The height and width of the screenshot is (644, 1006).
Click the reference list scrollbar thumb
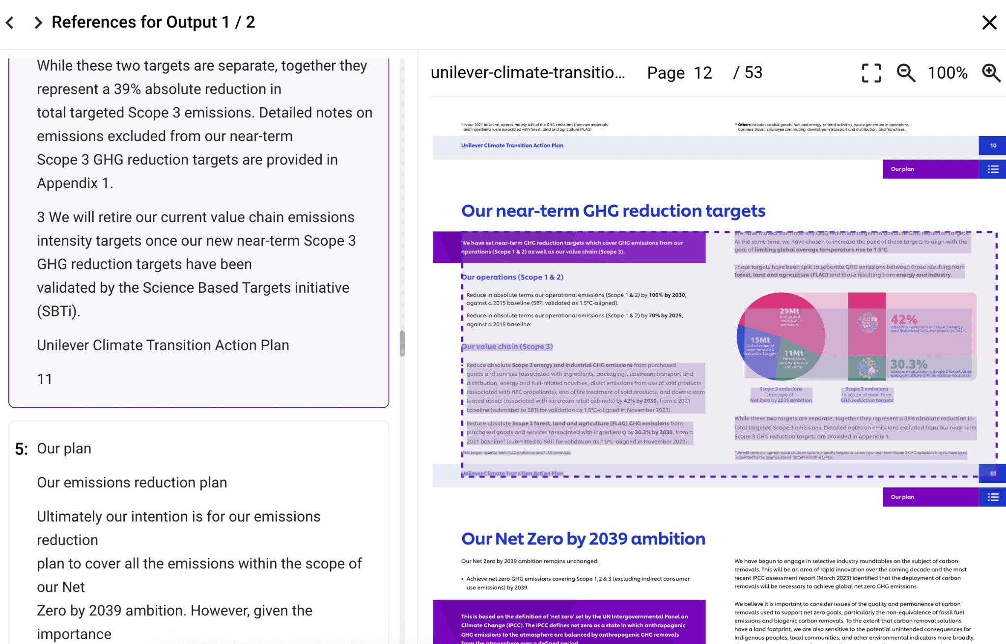pos(402,343)
